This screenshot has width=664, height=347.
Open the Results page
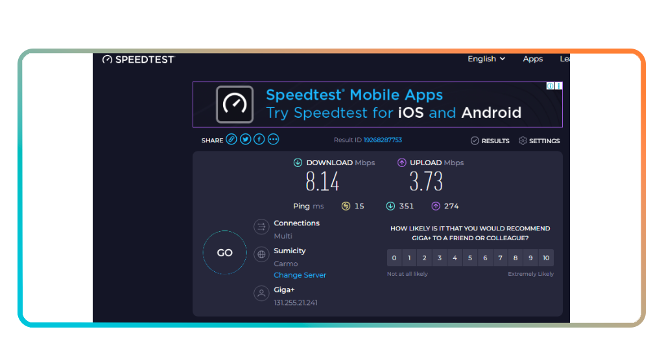click(x=490, y=140)
